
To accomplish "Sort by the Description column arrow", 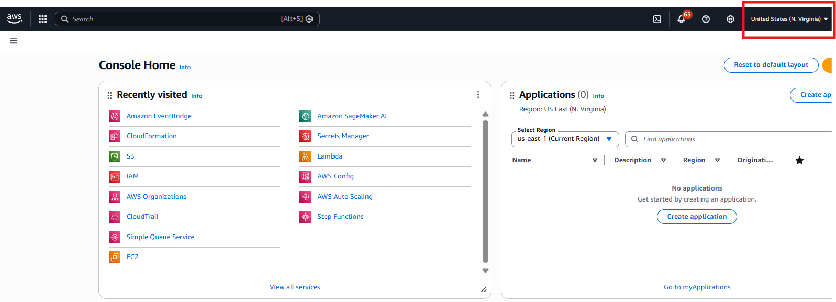I will [663, 160].
